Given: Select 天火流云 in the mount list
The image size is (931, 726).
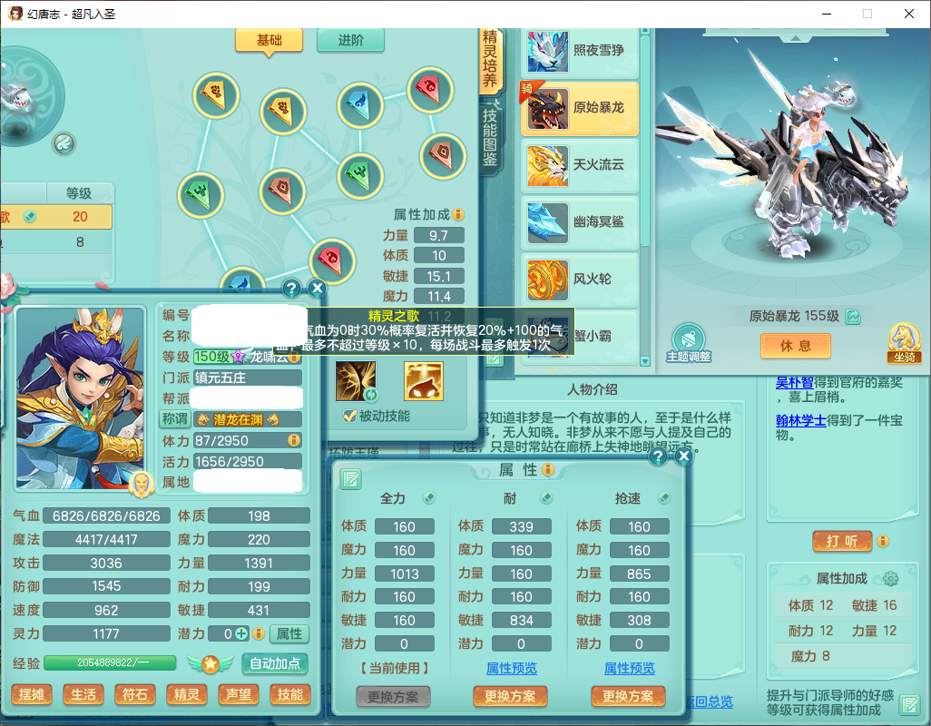Looking at the screenshot, I should coord(581,164).
